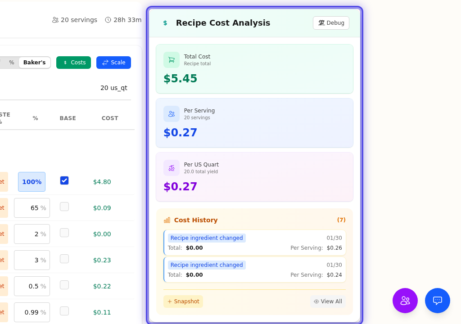Select the people icon on Per Serving card

172,114
